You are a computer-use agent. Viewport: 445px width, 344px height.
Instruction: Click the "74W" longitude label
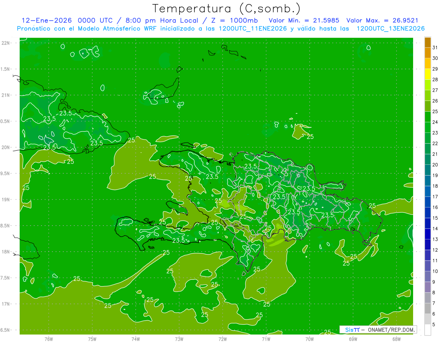136,339
